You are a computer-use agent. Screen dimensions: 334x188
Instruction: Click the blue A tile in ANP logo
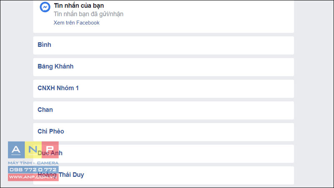click(x=16, y=150)
